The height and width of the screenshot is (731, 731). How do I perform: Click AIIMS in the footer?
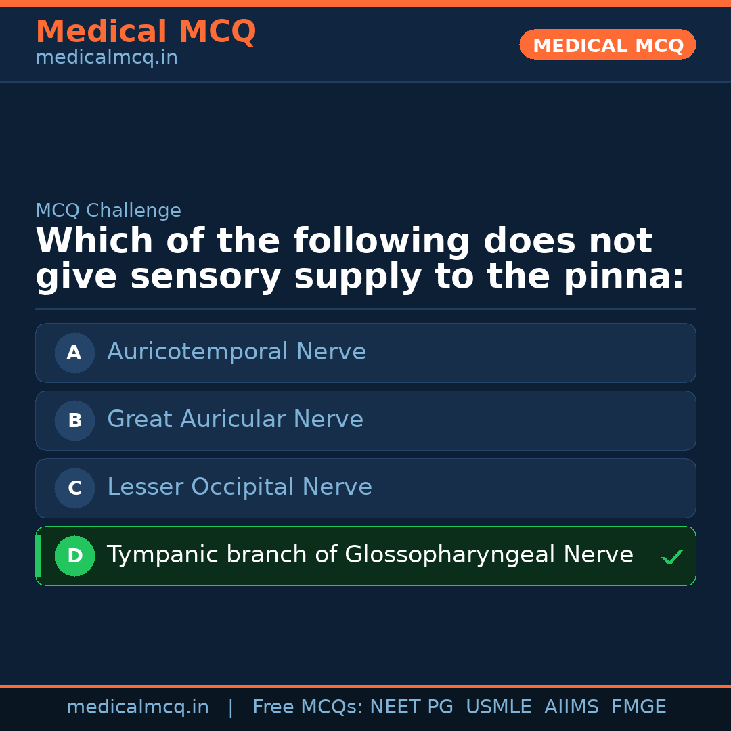pos(571,707)
